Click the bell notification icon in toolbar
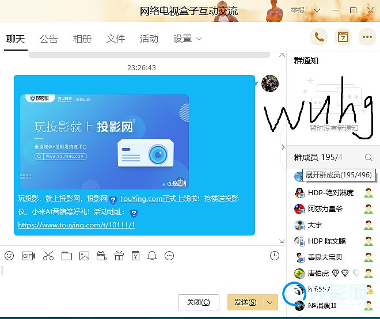 click(x=152, y=256)
